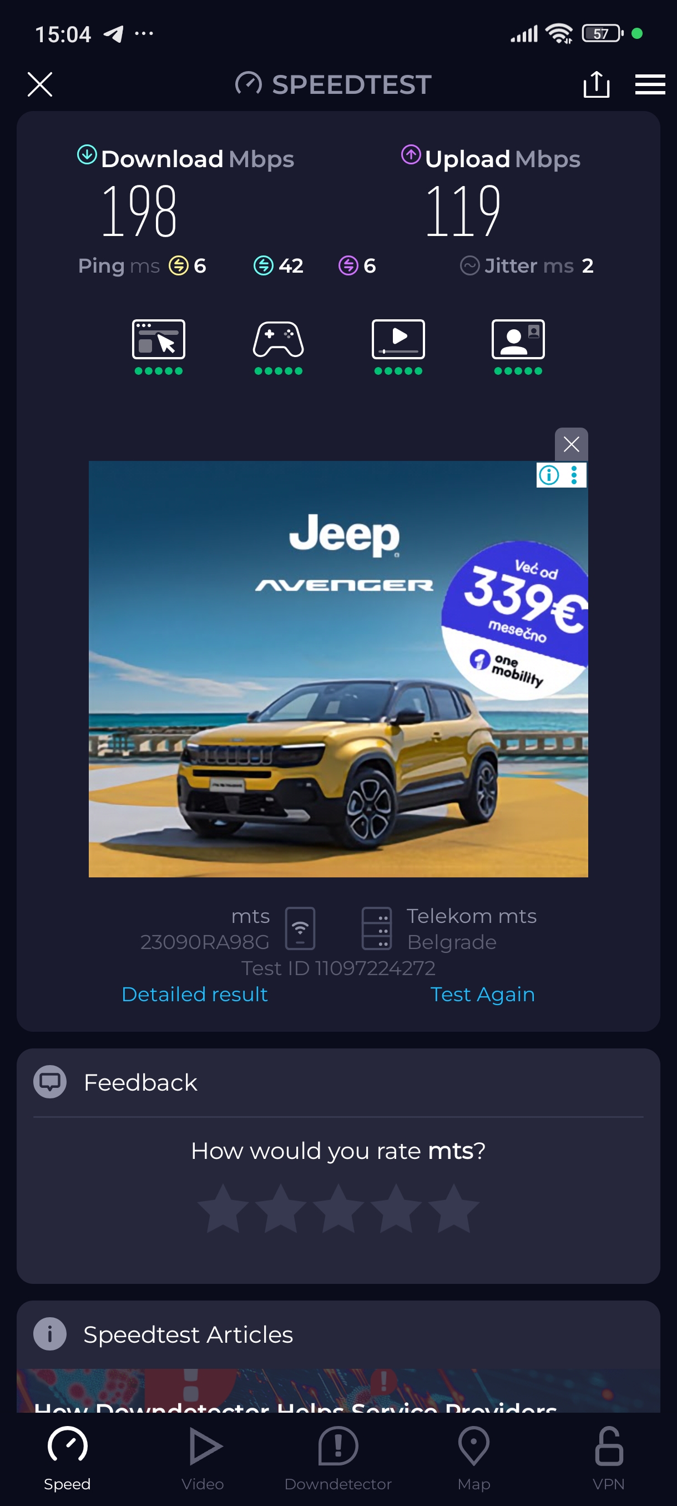
Task: Tap the web browsing quality icon
Action: click(x=158, y=339)
